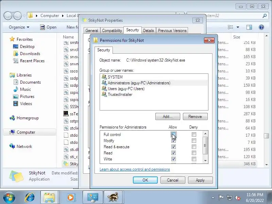Open the recent pages dropdown next to Forward
The height and width of the screenshot is (204, 272).
coord(24,16)
